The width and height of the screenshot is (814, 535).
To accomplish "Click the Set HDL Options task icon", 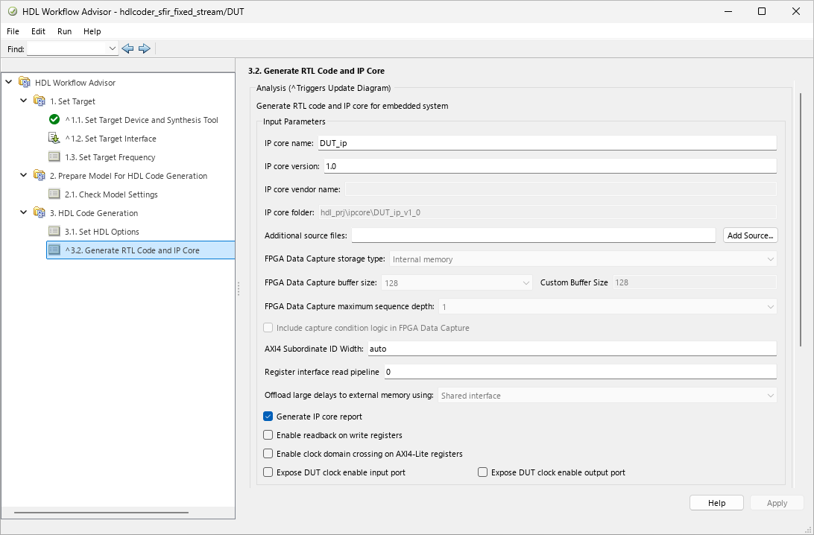I will [54, 231].
